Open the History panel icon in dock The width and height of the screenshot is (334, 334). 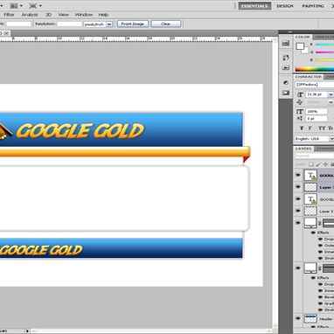tap(286, 58)
